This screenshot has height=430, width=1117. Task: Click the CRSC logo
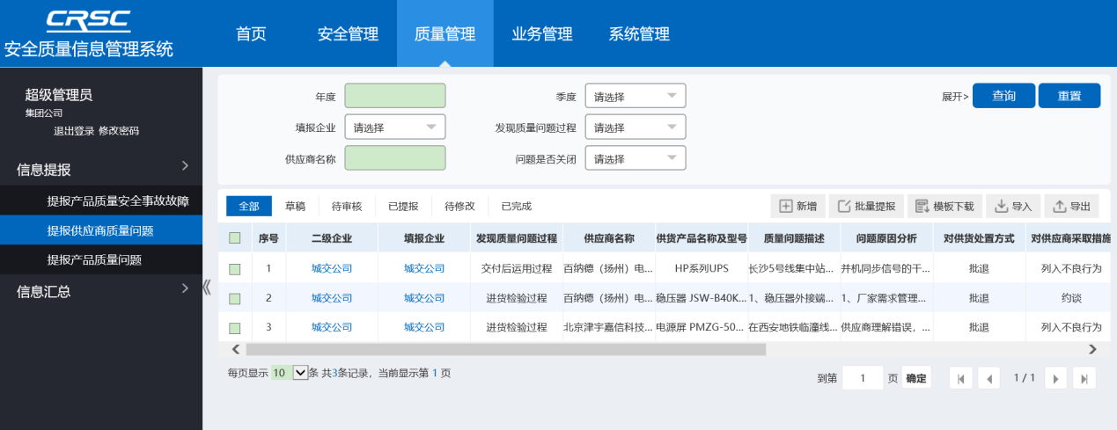click(88, 21)
